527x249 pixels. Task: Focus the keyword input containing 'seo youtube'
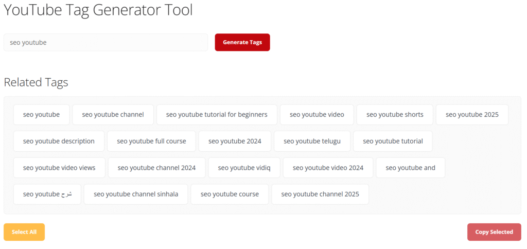[106, 42]
